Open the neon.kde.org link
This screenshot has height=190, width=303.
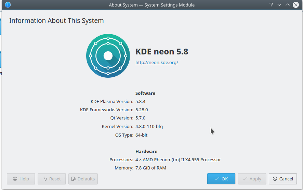pyautogui.click(x=157, y=63)
